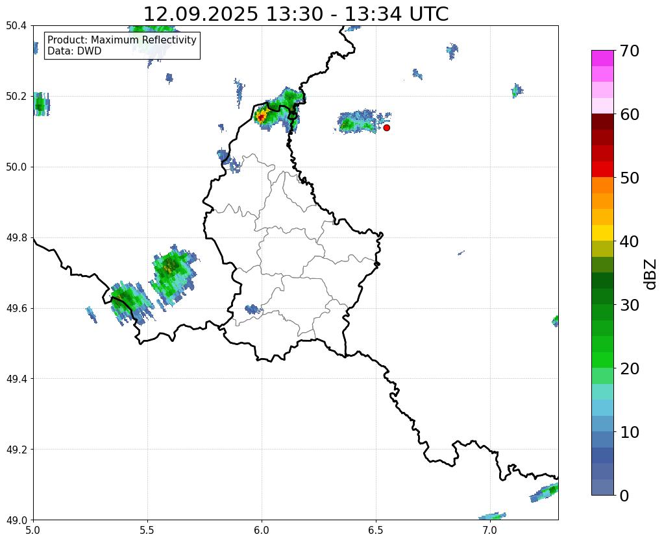Click the 5.0 longitude tick label

[x=33, y=531]
